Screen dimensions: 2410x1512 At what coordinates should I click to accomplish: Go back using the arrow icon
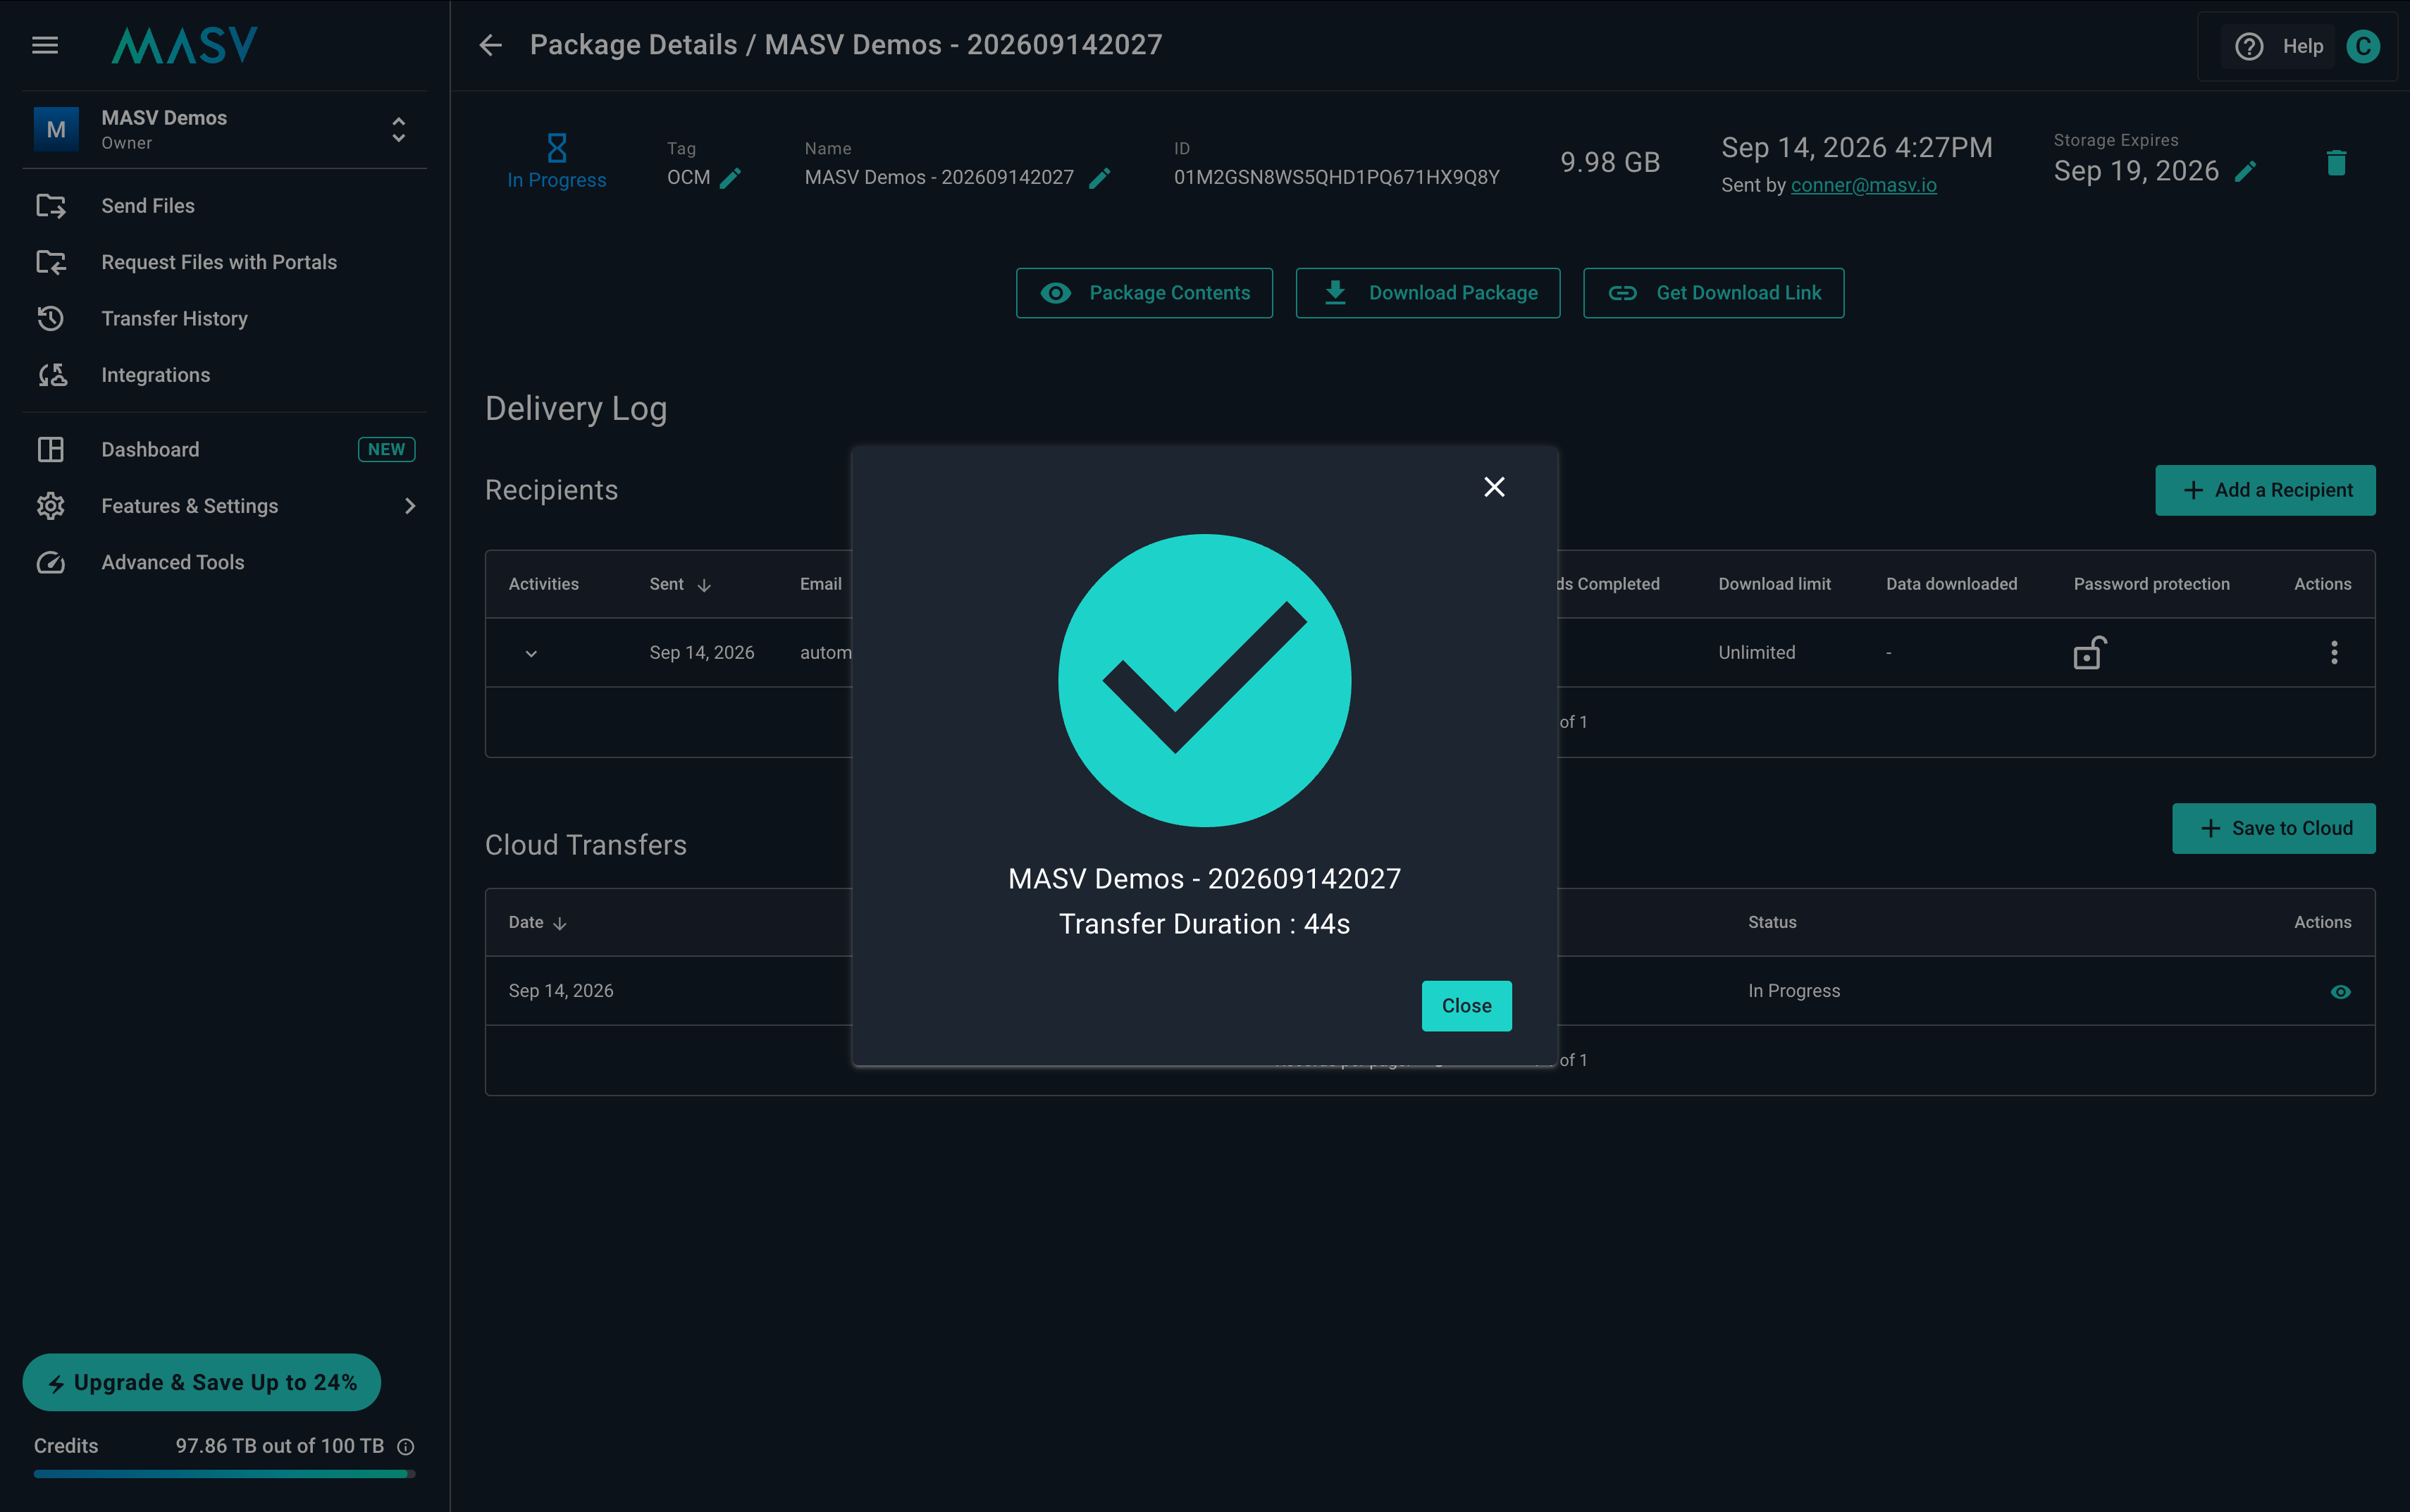tap(490, 45)
